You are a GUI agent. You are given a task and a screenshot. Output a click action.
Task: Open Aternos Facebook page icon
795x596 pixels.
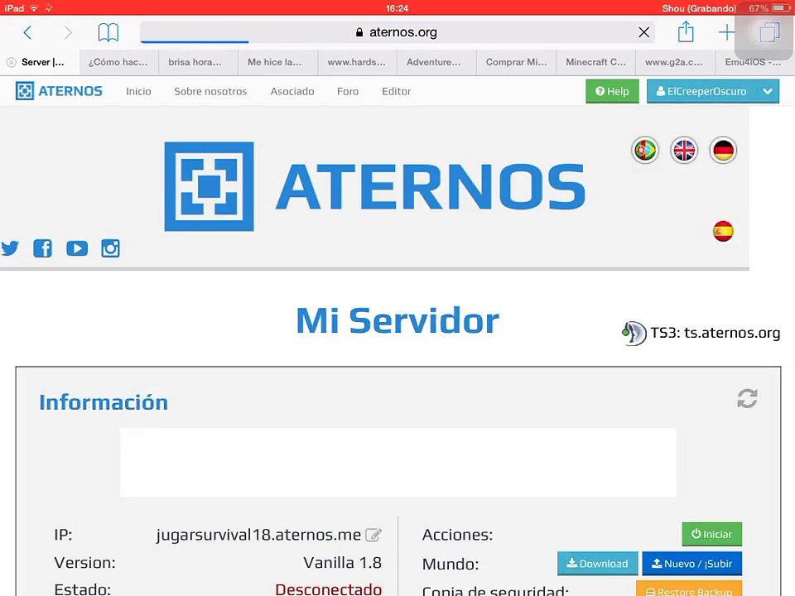(x=42, y=248)
